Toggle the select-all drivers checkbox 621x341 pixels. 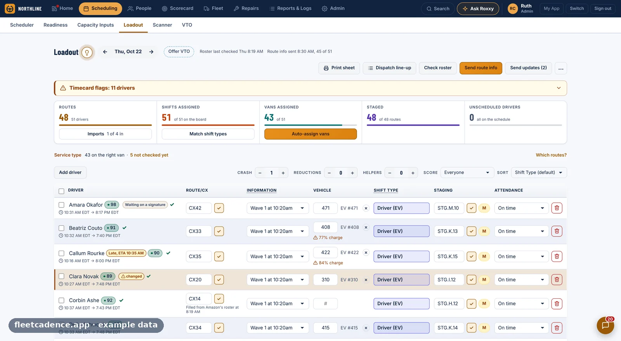click(x=61, y=191)
